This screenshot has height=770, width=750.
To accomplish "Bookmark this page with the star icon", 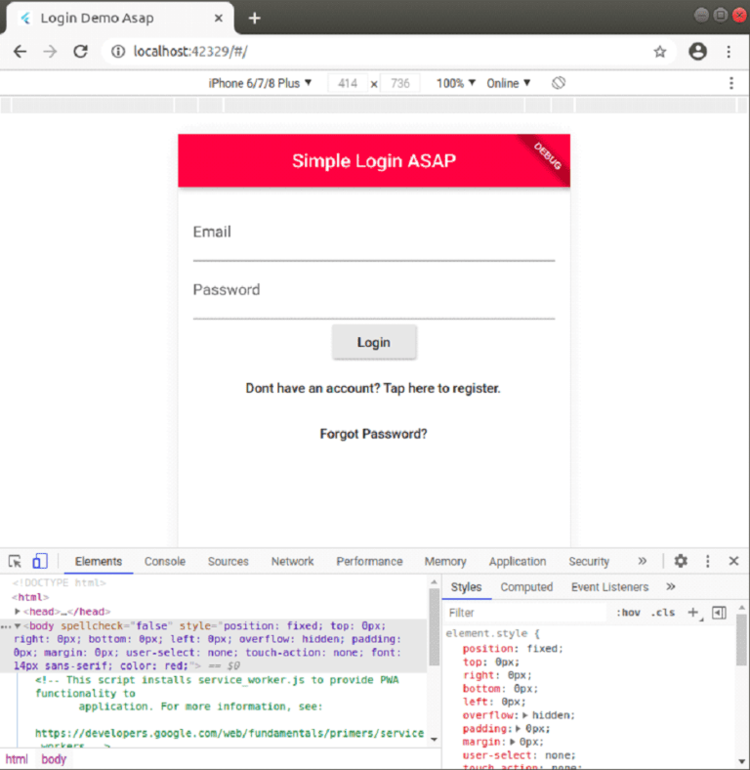I will pyautogui.click(x=660, y=52).
